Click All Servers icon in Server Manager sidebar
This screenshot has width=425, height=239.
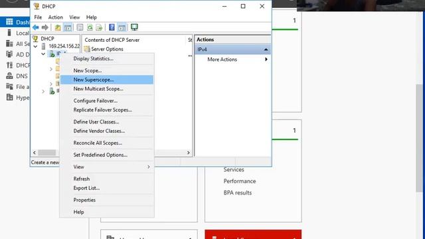9,44
